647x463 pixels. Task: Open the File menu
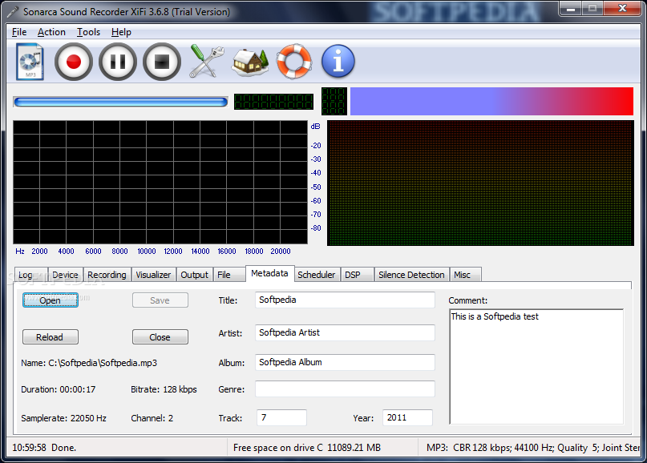[x=19, y=32]
